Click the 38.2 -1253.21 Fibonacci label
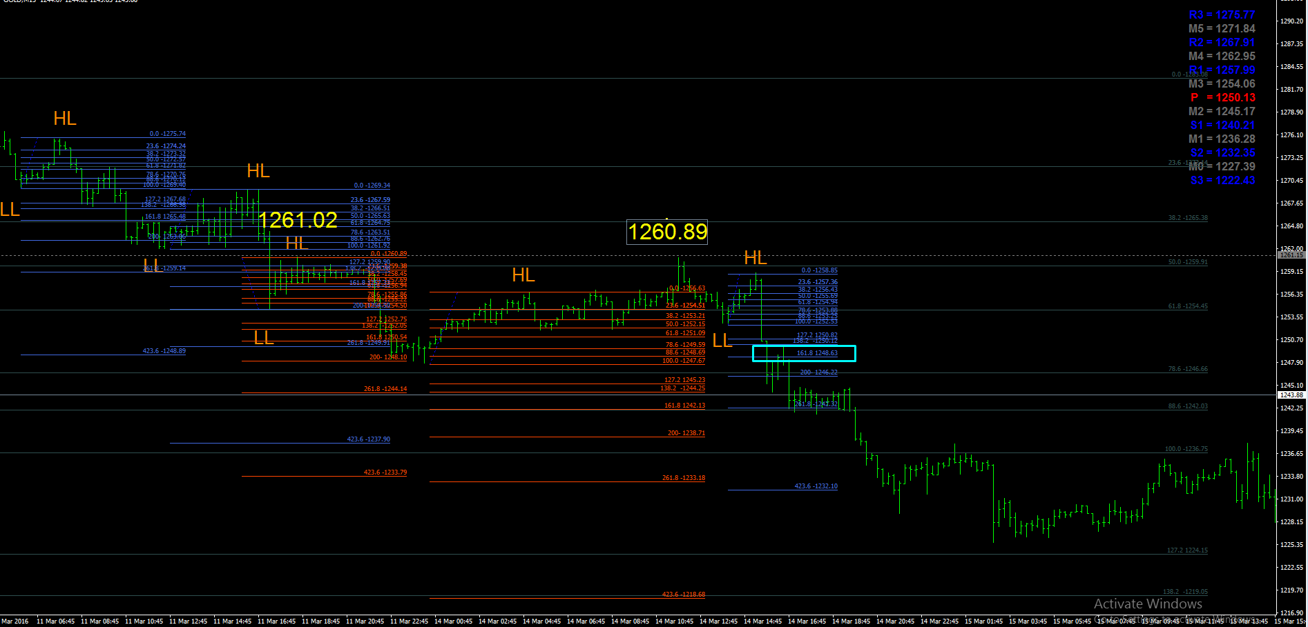Image resolution: width=1308 pixels, height=627 pixels. 686,316
